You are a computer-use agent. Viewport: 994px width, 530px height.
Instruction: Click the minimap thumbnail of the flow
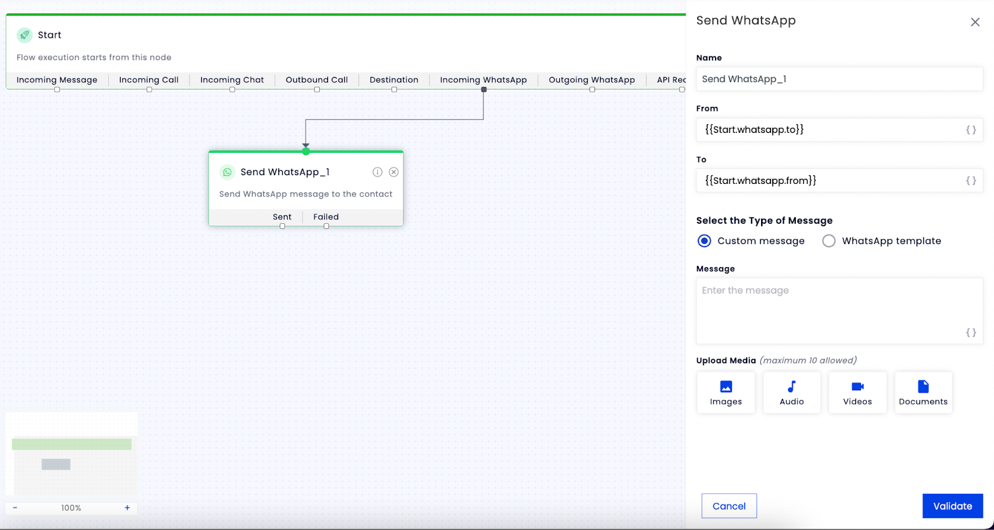coord(71,454)
